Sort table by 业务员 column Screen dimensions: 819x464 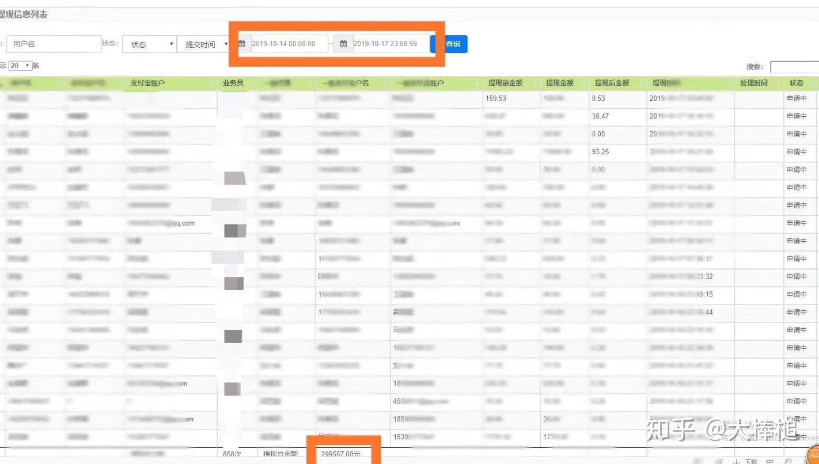(x=233, y=83)
